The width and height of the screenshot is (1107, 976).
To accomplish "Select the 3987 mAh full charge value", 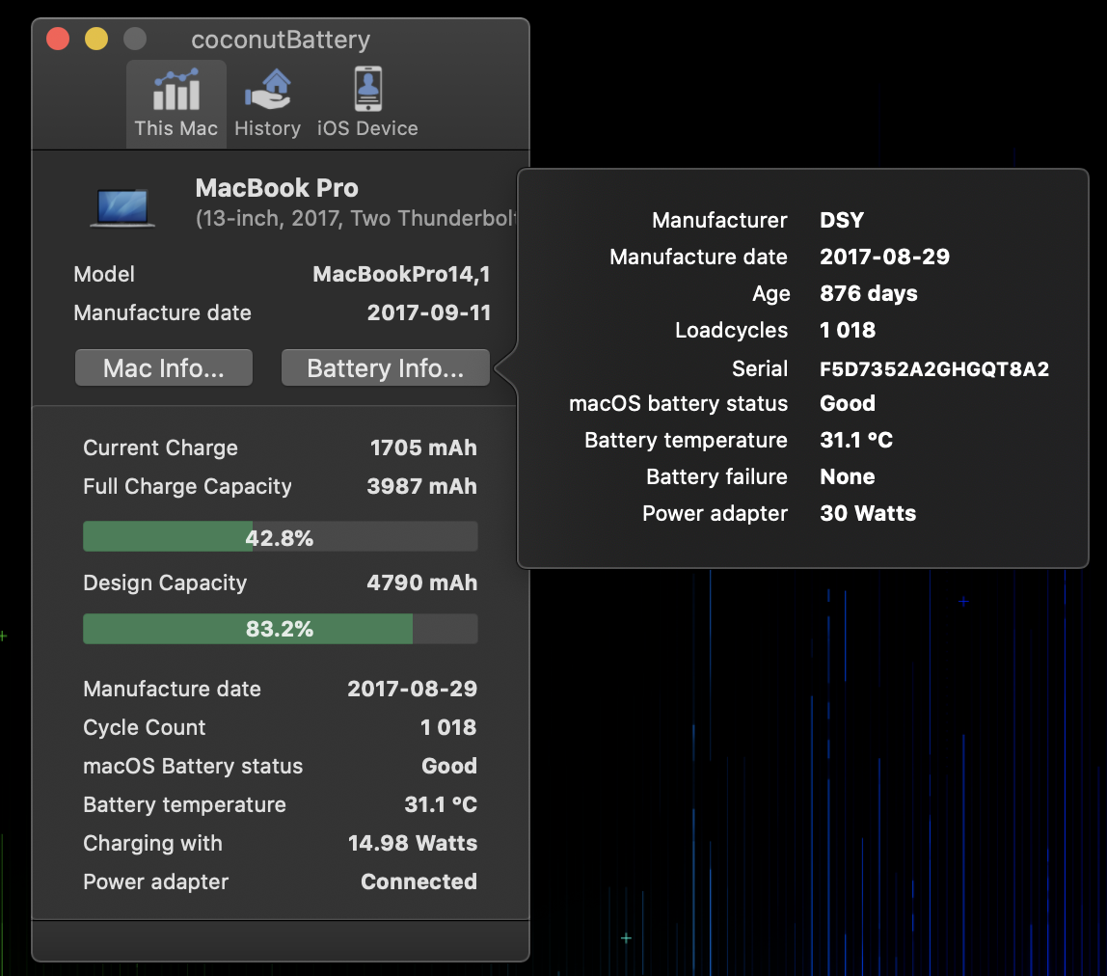I will click(422, 487).
